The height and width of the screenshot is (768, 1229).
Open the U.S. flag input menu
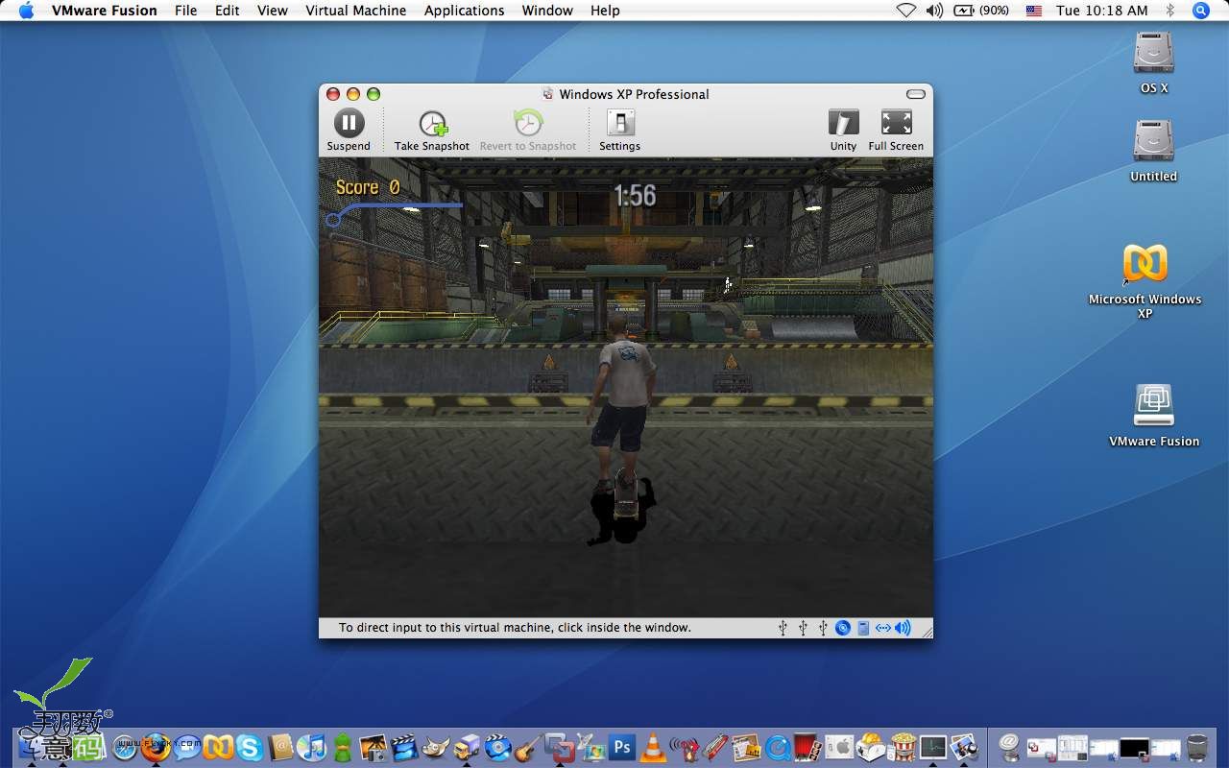pos(1034,11)
